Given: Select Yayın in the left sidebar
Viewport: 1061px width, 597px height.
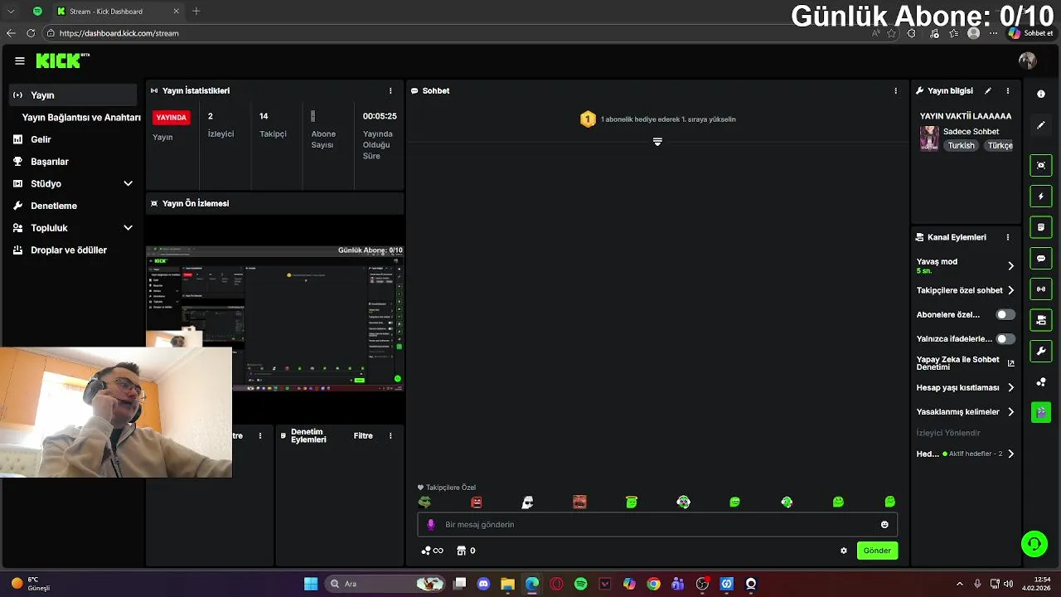Looking at the screenshot, I should 74,95.
